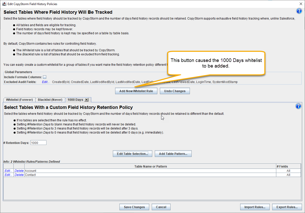Open help for the field history tracking section
Viewport: 305px width, 213px height.
click(x=299, y=11)
